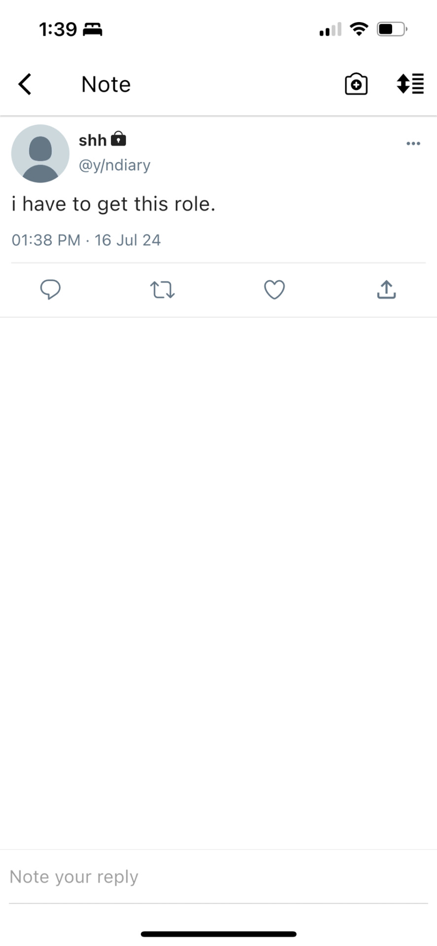Tap the Wi-Fi status icon
The width and height of the screenshot is (437, 946).
[359, 29]
